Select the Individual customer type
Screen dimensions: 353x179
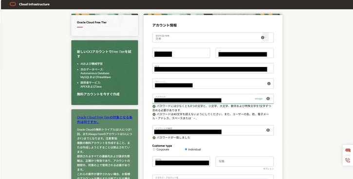[186, 149]
